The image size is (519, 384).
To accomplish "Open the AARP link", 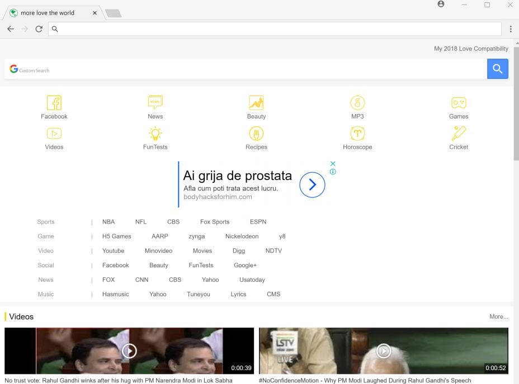I will (159, 236).
